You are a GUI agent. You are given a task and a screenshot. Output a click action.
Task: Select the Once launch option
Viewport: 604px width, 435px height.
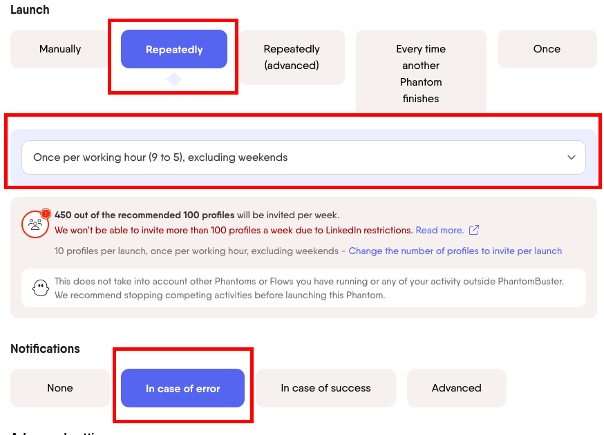[x=547, y=49]
